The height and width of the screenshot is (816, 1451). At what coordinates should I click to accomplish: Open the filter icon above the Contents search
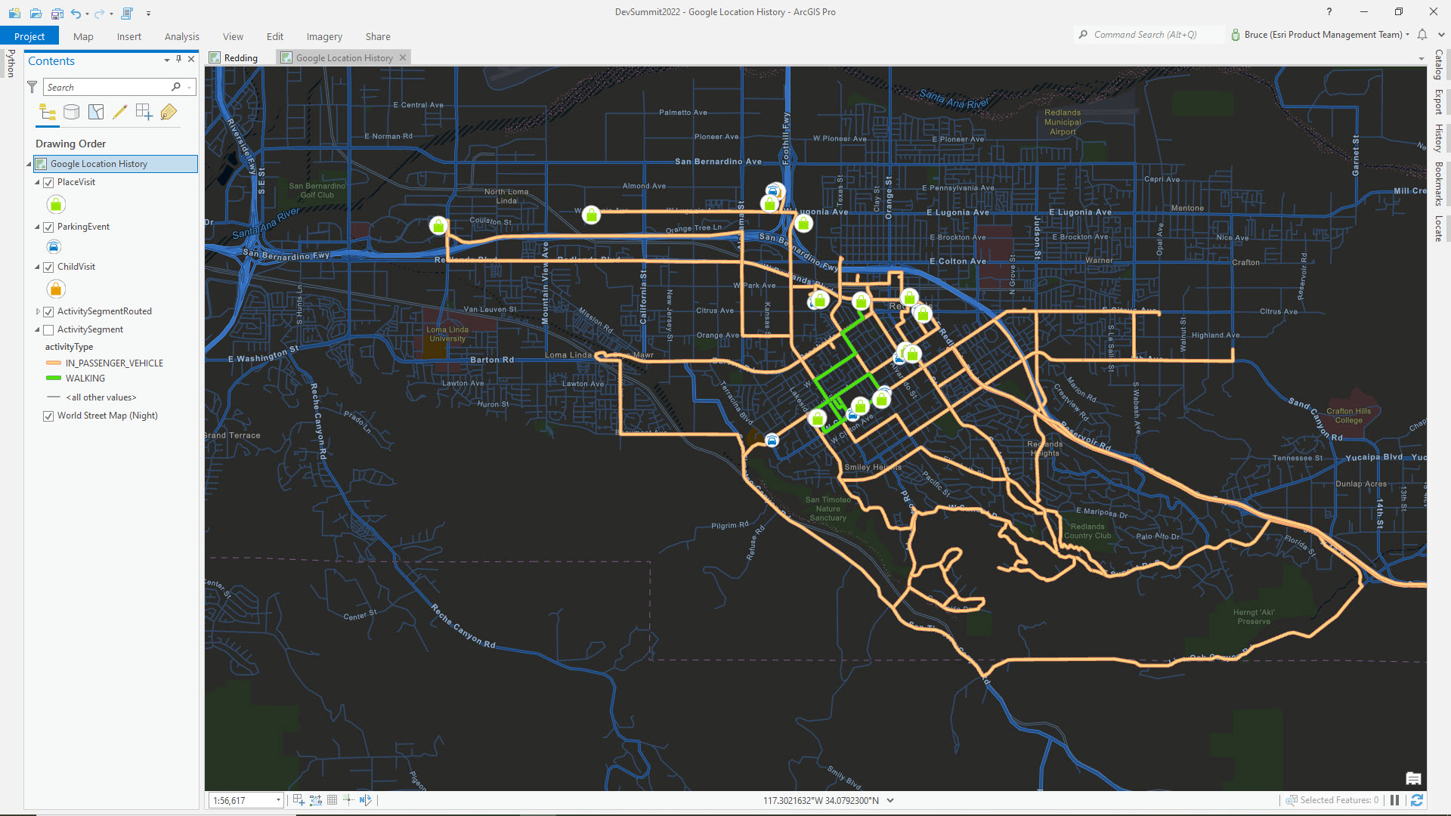pos(32,87)
